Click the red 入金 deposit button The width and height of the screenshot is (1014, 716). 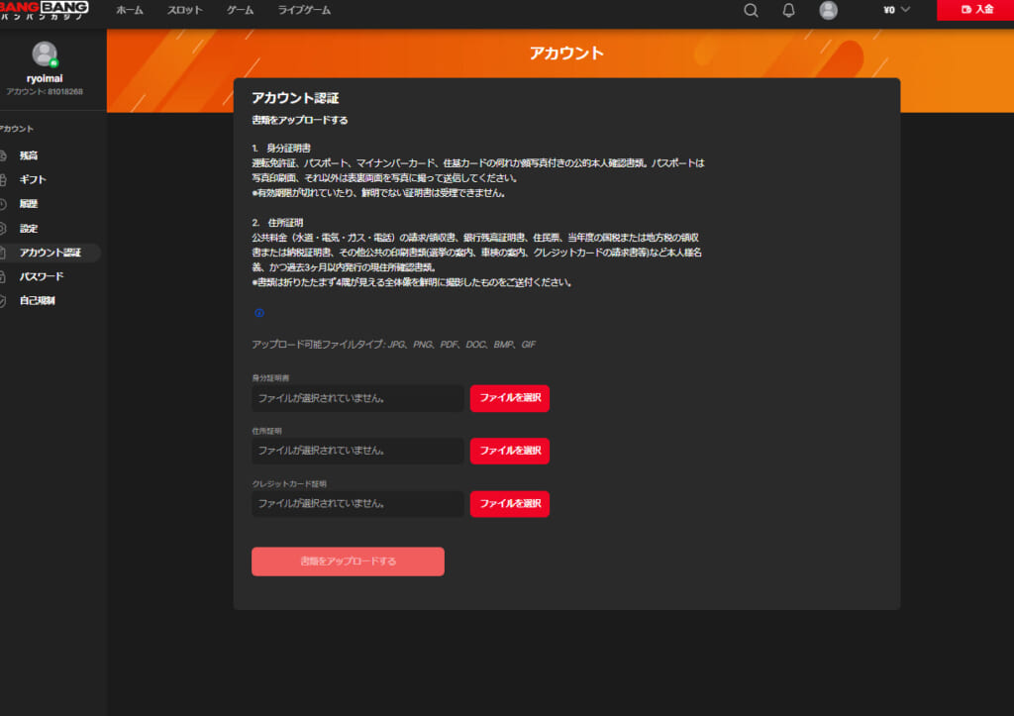[x=975, y=10]
